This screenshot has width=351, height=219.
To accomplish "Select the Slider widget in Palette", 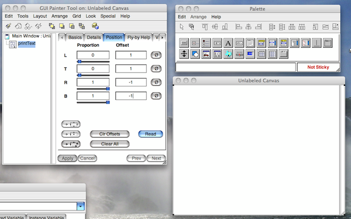I will click(239, 54).
